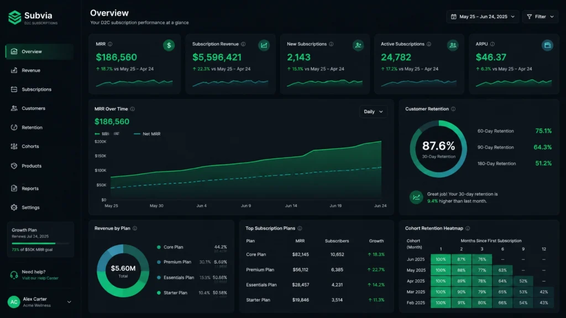Screen dimensions: 566x318
Task: Click the MRR card sparkline
Action: (134, 84)
